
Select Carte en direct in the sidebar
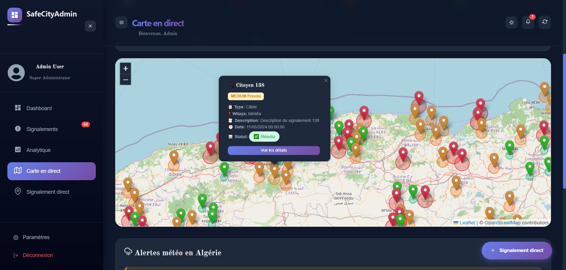coord(52,171)
